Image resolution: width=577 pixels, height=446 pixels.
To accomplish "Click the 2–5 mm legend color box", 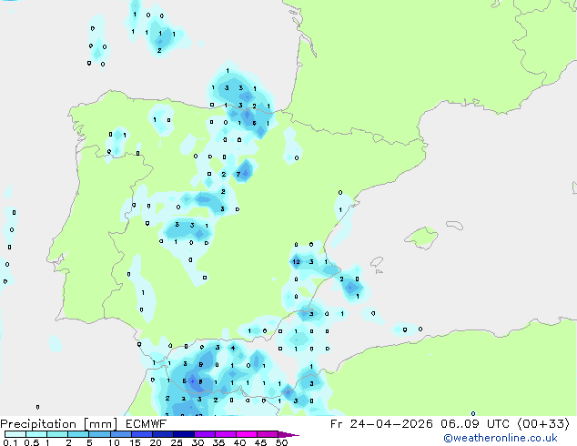I will 78,434.
